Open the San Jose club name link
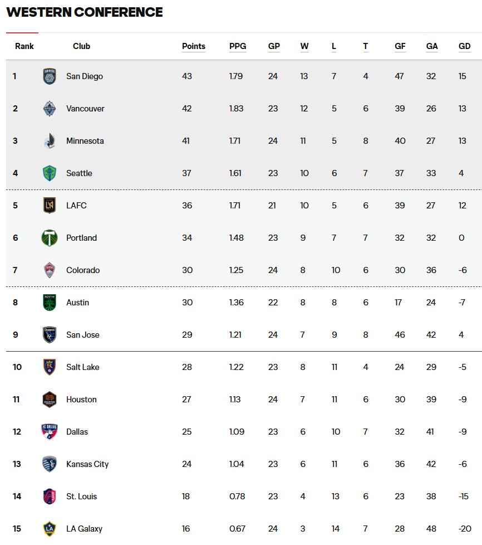This screenshot has height=545, width=482. point(82,335)
